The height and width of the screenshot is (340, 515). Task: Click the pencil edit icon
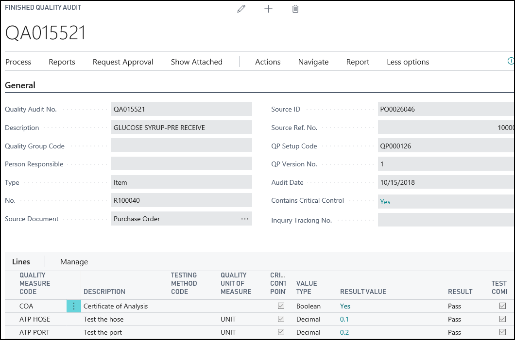pyautogui.click(x=241, y=9)
